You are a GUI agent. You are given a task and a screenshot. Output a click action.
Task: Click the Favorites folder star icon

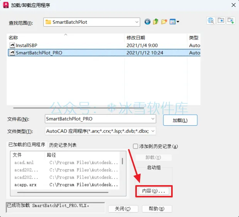[221, 20]
